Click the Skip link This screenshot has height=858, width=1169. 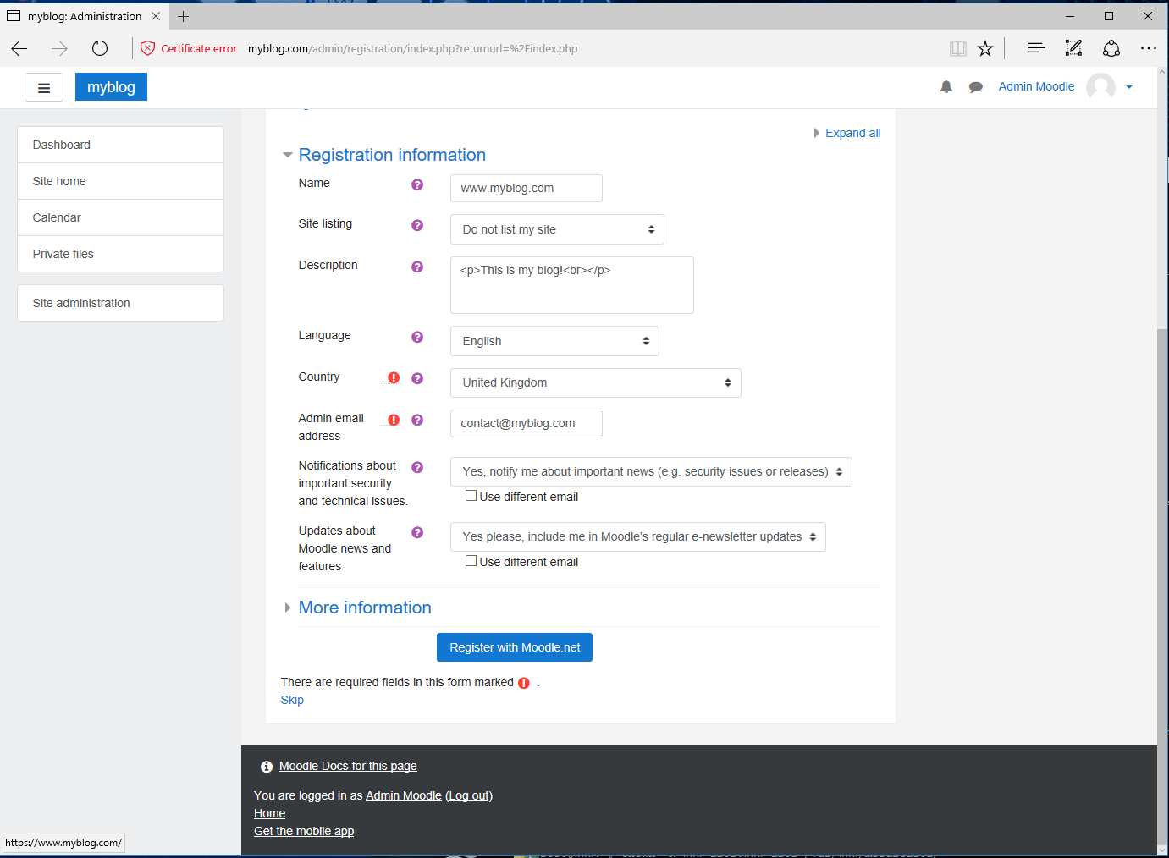292,700
